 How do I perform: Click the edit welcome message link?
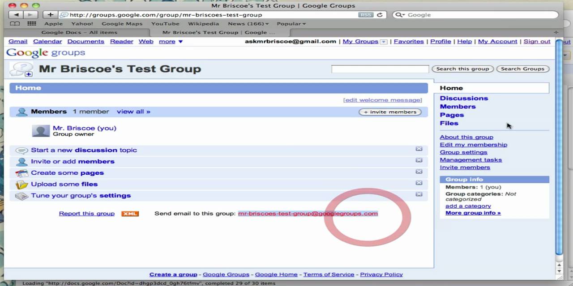point(382,100)
